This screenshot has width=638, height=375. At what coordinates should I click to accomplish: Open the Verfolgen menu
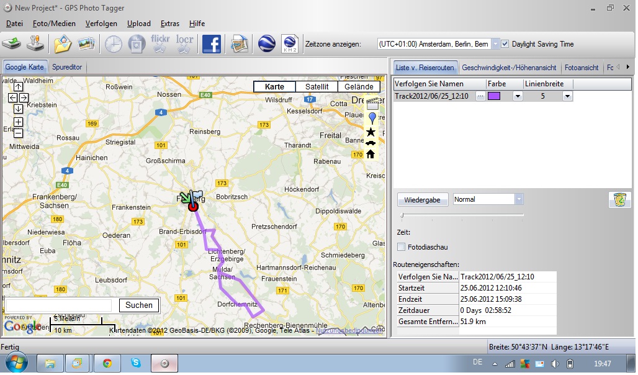coord(101,24)
